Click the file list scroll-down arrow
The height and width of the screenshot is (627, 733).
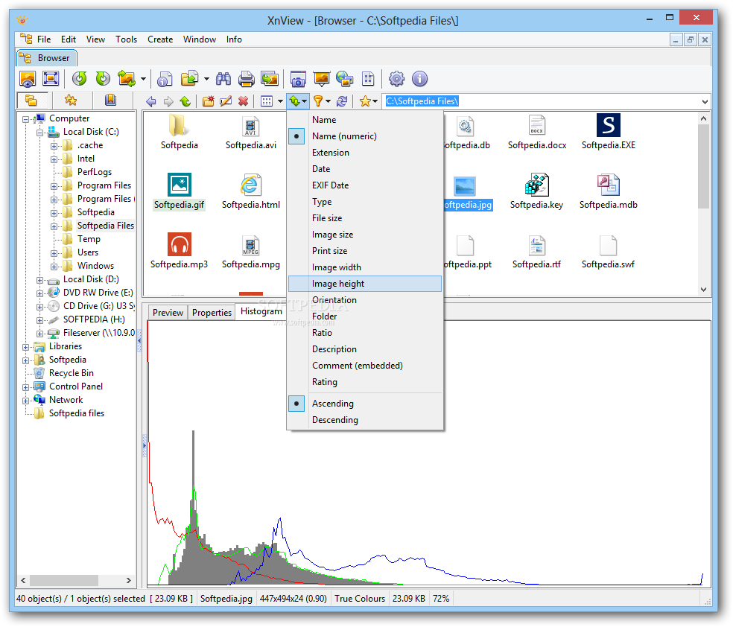703,289
